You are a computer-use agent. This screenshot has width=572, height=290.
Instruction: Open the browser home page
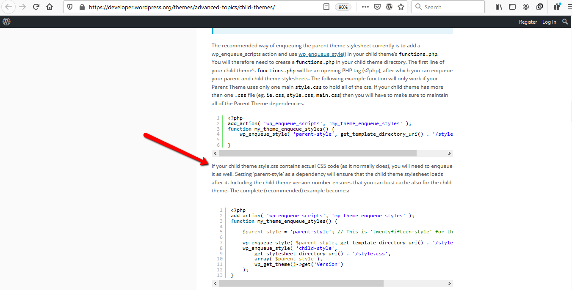(50, 7)
